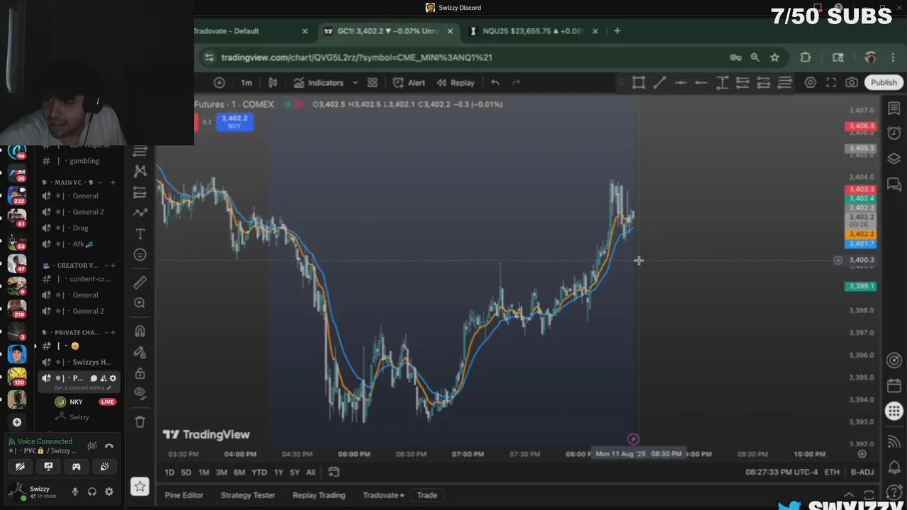
Task: Toggle stay in drawing mode pencil-lock icon
Action: pyautogui.click(x=140, y=352)
